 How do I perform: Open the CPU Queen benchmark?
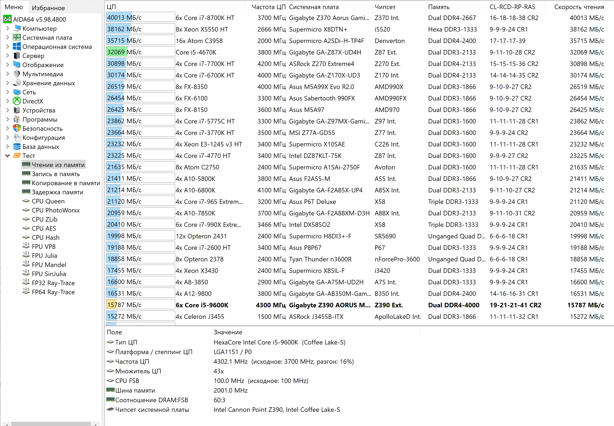tap(48, 201)
